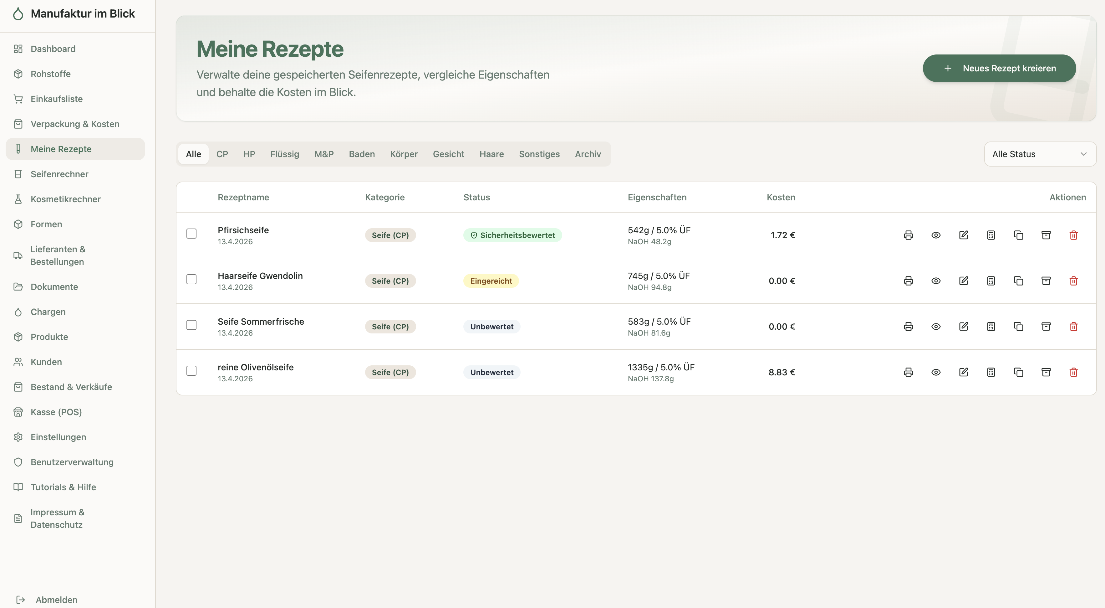Viewport: 1105px width, 608px height.
Task: Edit the Seife Sommerfrische recipe
Action: pyautogui.click(x=964, y=326)
